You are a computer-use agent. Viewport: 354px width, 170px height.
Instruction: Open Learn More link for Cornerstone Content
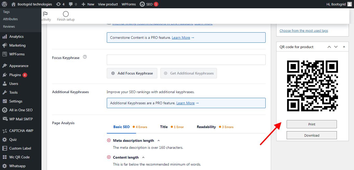181,38
